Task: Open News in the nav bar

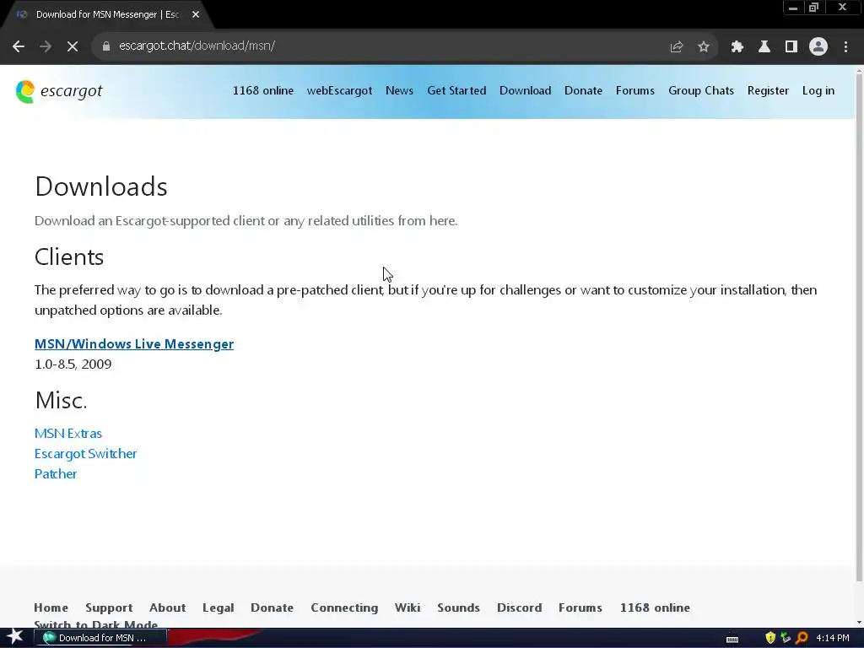Action: (x=399, y=91)
